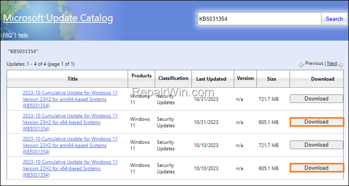Open the 23H2 arm64-based Systems update link
349x186 pixels.
[70, 99]
